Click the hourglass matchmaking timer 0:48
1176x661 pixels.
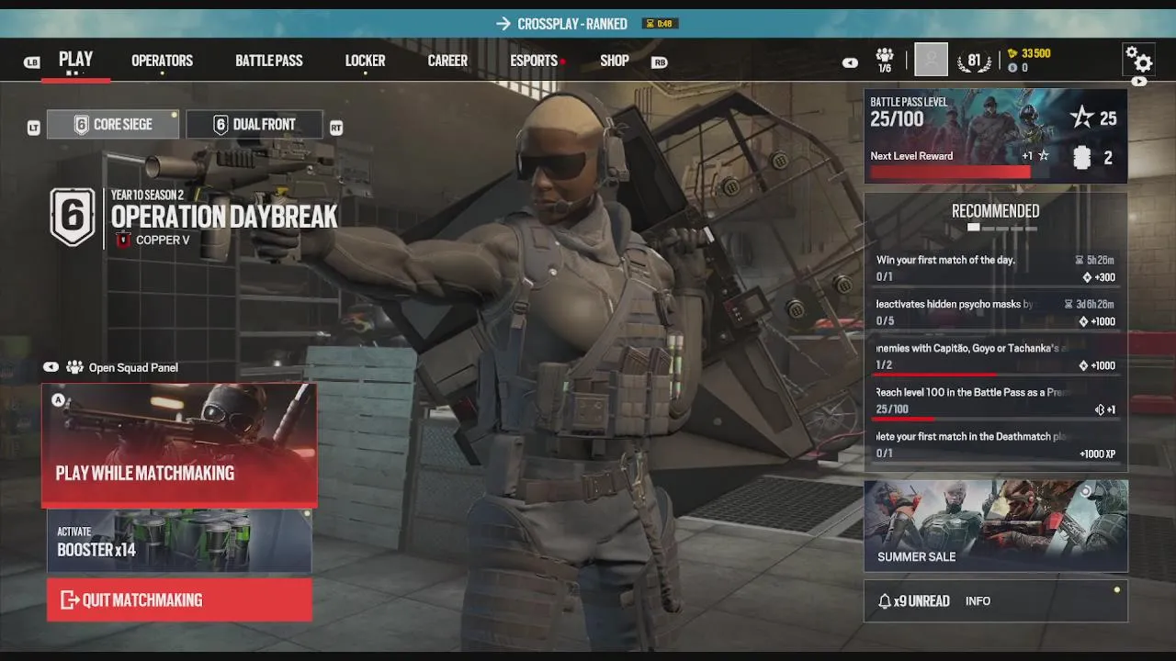pyautogui.click(x=658, y=24)
